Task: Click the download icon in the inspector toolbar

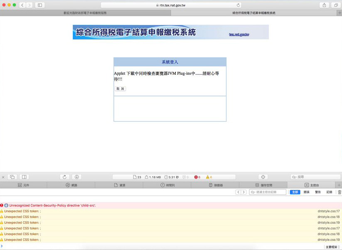Action: [x=77, y=177]
